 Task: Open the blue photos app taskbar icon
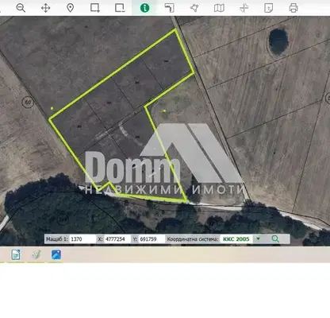click(56, 255)
